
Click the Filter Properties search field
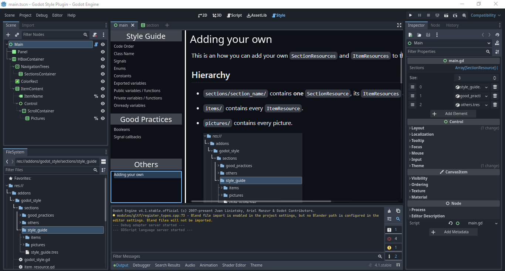(x=450, y=51)
